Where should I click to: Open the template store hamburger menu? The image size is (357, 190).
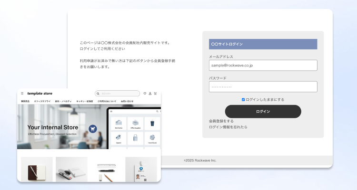(x=22, y=94)
